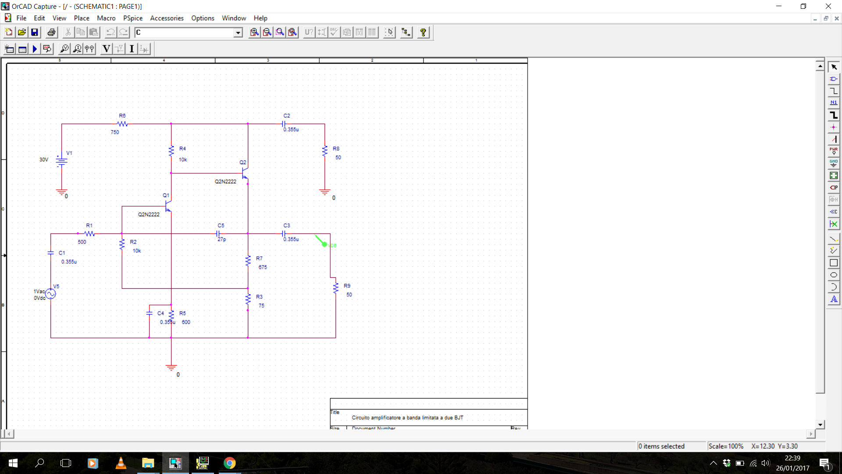Click the Place Net Alias N1 tool

pos(833,103)
